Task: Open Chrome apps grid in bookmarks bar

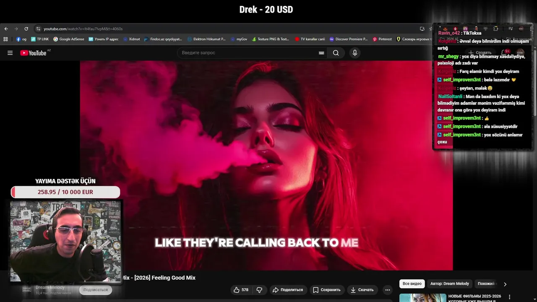Action: point(5,39)
